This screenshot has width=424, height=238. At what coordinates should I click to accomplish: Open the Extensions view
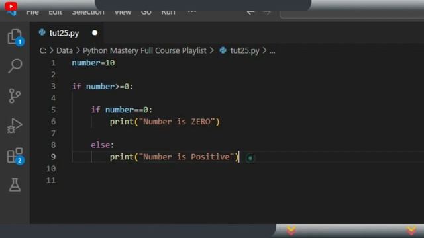tap(15, 156)
